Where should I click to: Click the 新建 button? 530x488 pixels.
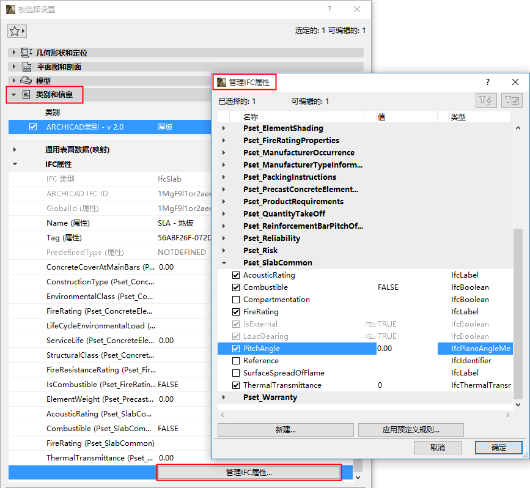(285, 430)
